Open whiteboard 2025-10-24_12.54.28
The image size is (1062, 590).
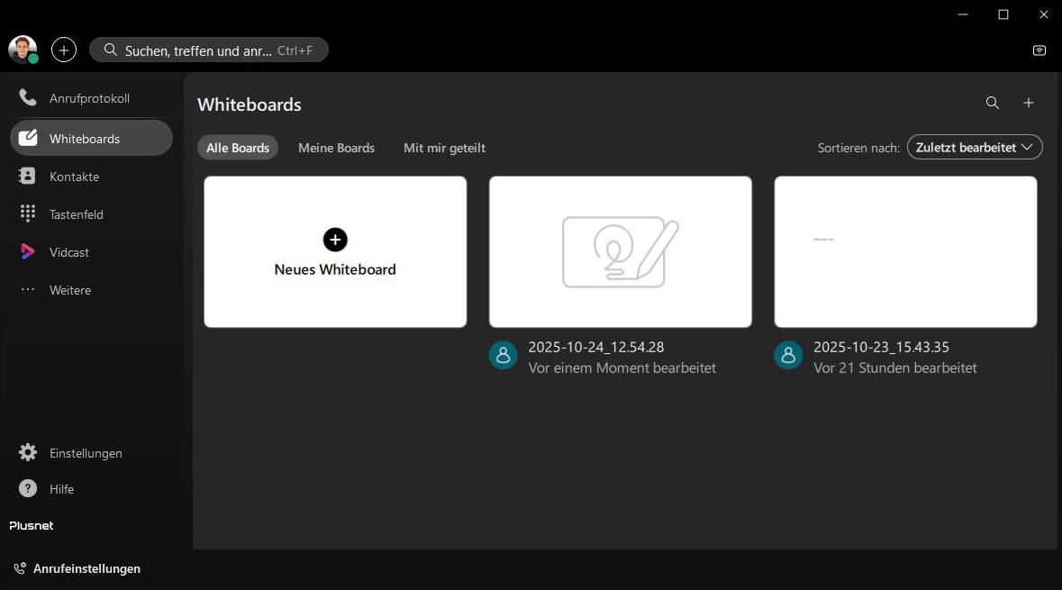coord(620,251)
